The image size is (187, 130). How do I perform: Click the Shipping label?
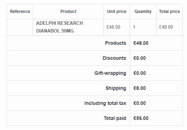[x=116, y=88]
